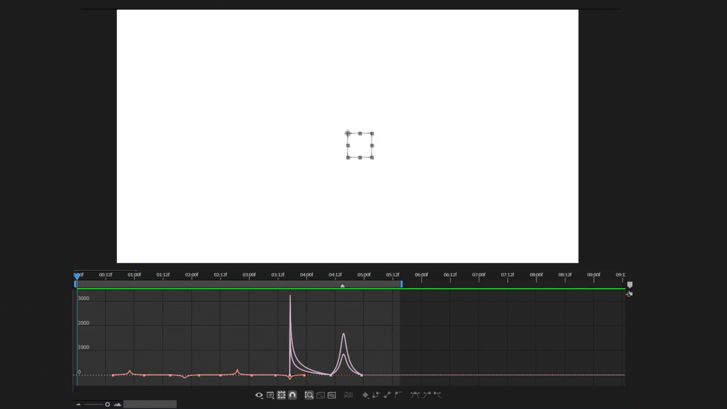727x409 pixels.
Task: Click the 1000 label on graph axis
Action: (x=83, y=347)
